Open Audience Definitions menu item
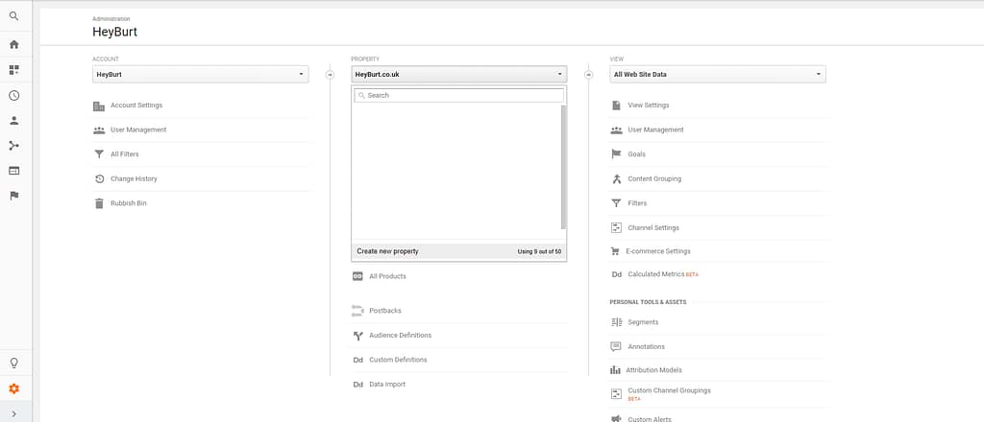 coord(401,336)
